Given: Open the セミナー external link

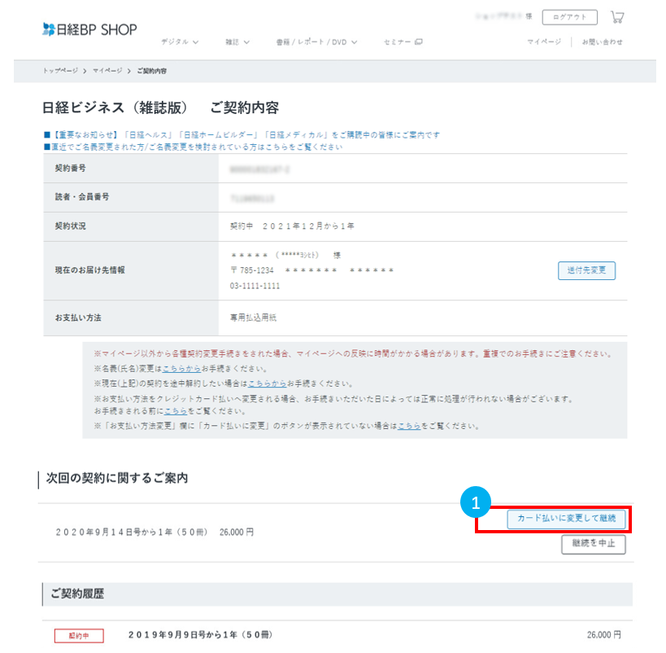Looking at the screenshot, I should [403, 42].
